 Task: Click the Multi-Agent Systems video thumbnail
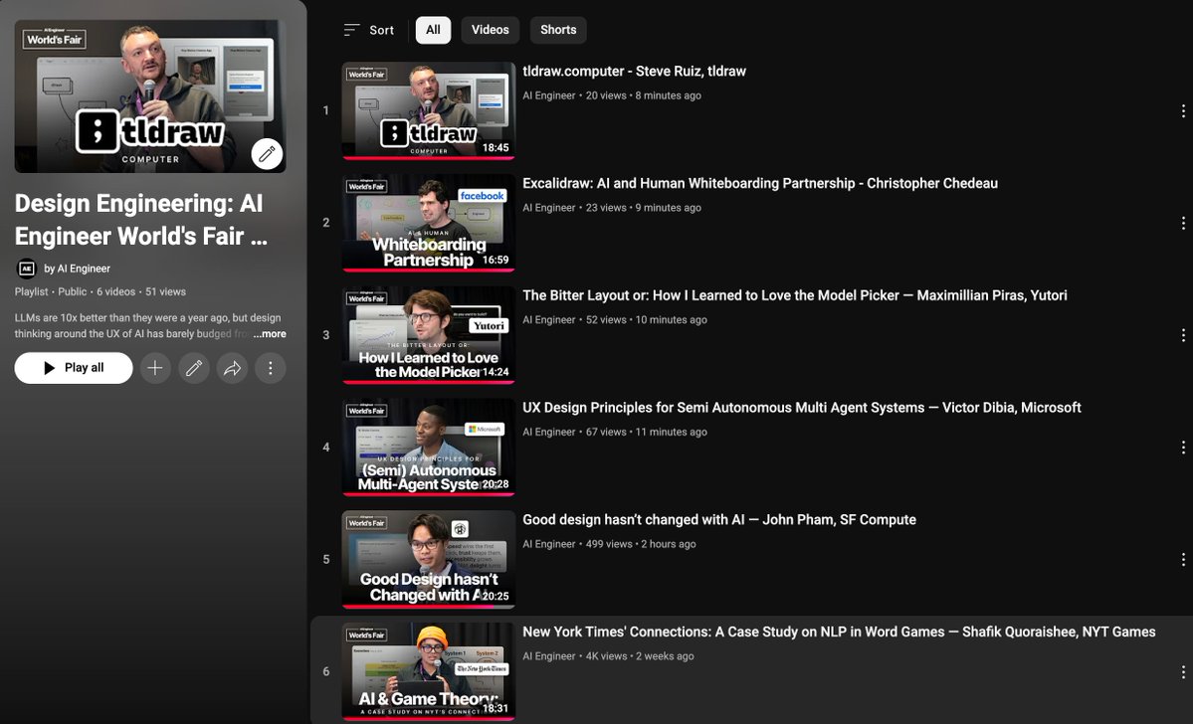[x=429, y=448]
